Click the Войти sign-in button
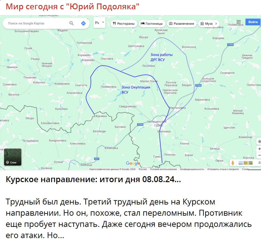 253,22
